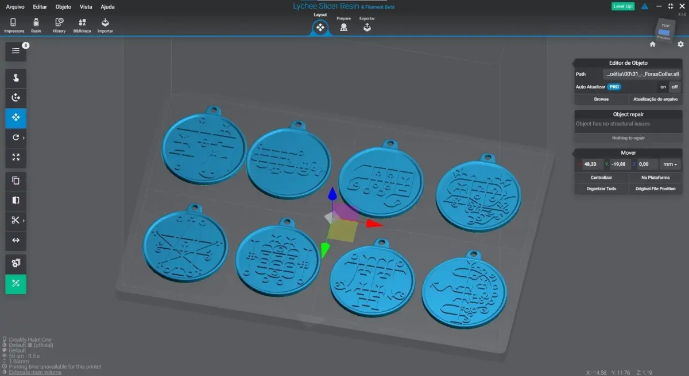Open the Impressora printer settings
The height and width of the screenshot is (376, 689).
[14, 25]
